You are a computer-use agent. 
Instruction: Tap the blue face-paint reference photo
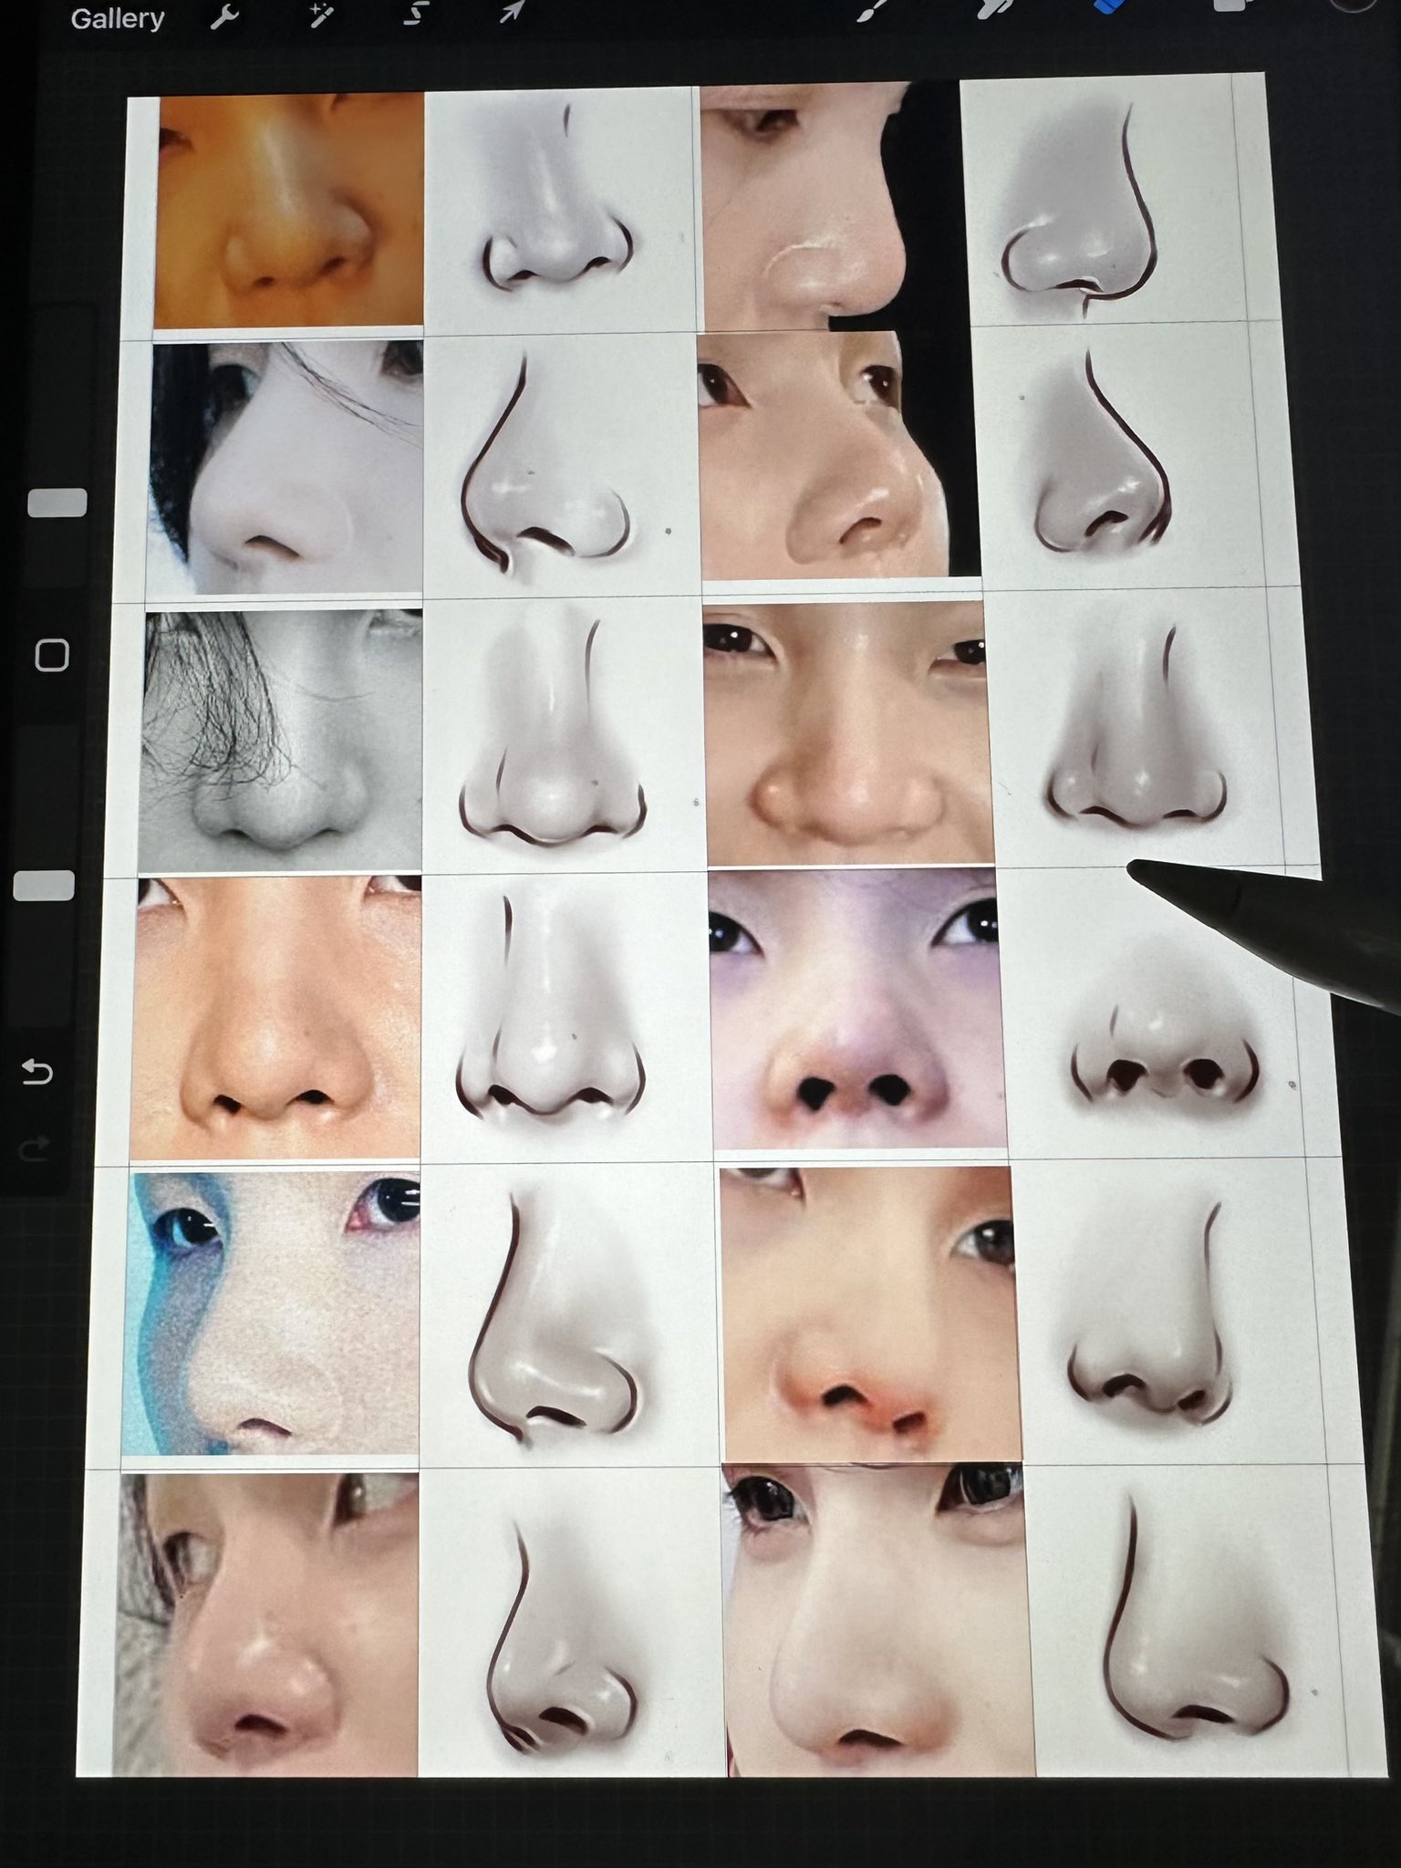click(x=272, y=1313)
